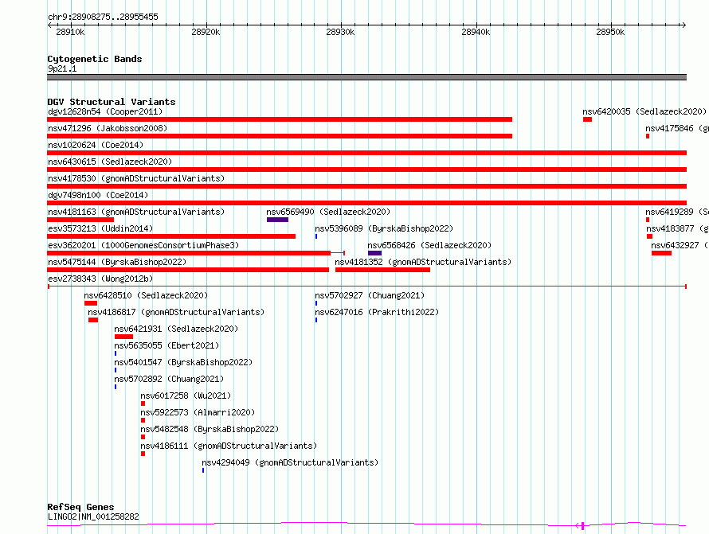Select nsv5702927 (Chuang2021) label
Screen dimensions: 709x534
(370, 295)
